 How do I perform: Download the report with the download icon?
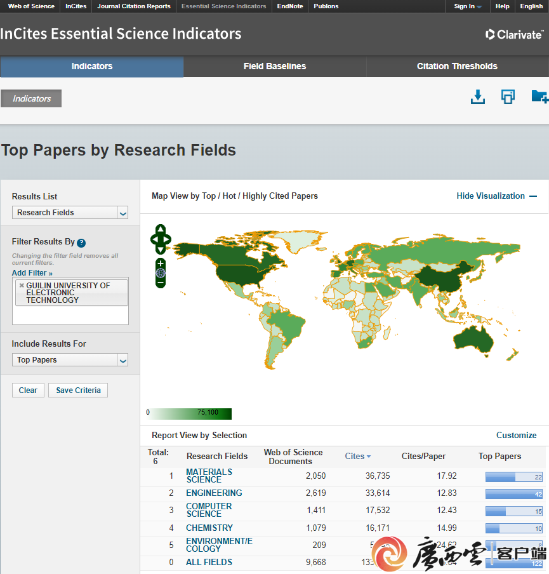click(478, 97)
